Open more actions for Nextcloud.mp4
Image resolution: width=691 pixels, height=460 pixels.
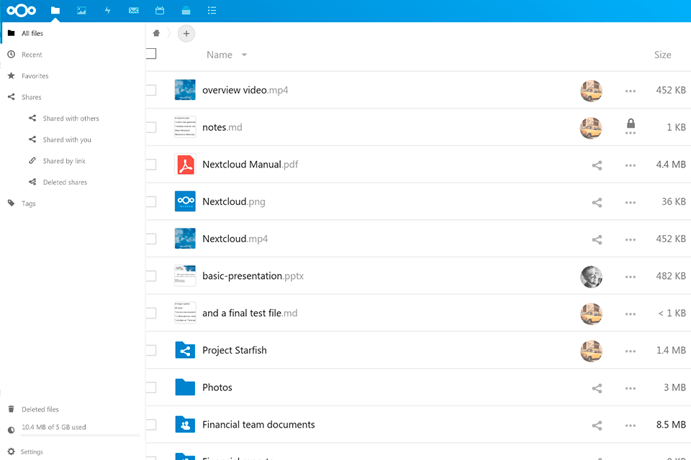pos(631,240)
